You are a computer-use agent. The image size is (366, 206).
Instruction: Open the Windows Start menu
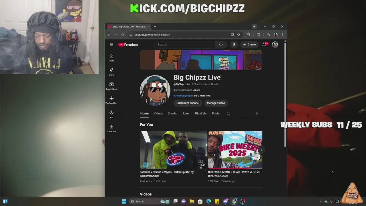tap(124, 201)
